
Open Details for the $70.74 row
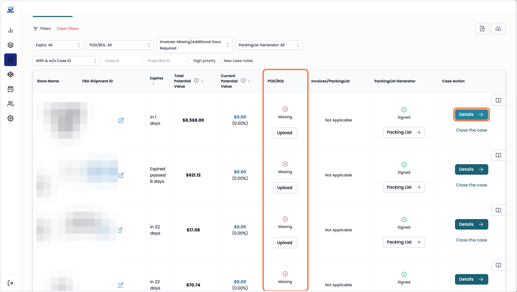point(471,280)
